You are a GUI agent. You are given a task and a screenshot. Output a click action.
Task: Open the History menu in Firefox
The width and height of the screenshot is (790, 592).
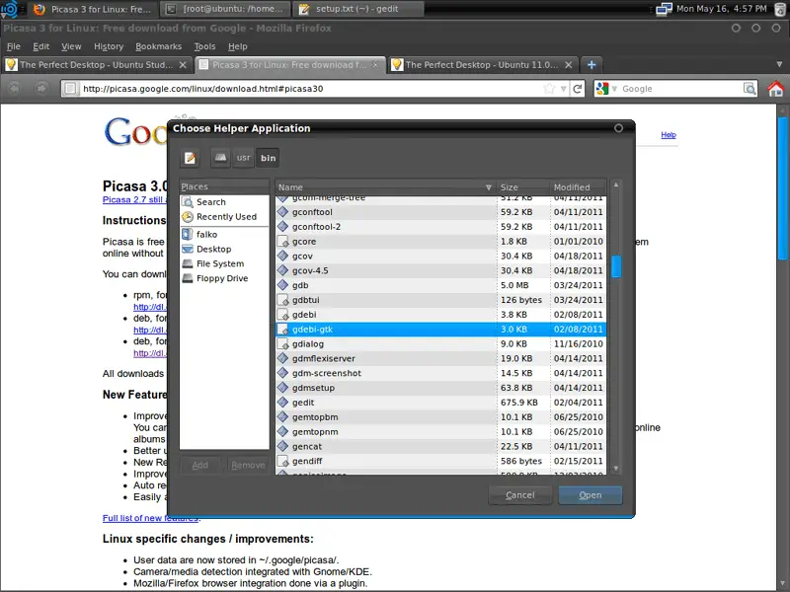pos(109,46)
